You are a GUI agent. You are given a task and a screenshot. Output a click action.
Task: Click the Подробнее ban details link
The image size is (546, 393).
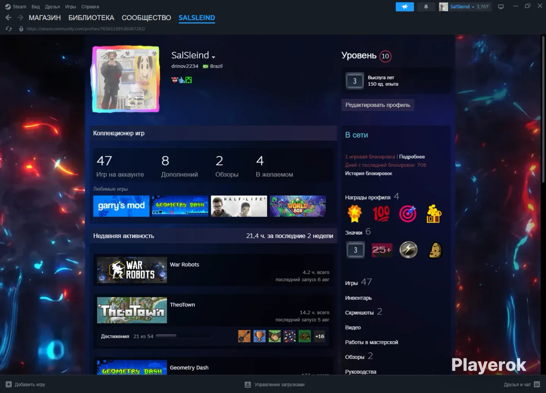[412, 157]
